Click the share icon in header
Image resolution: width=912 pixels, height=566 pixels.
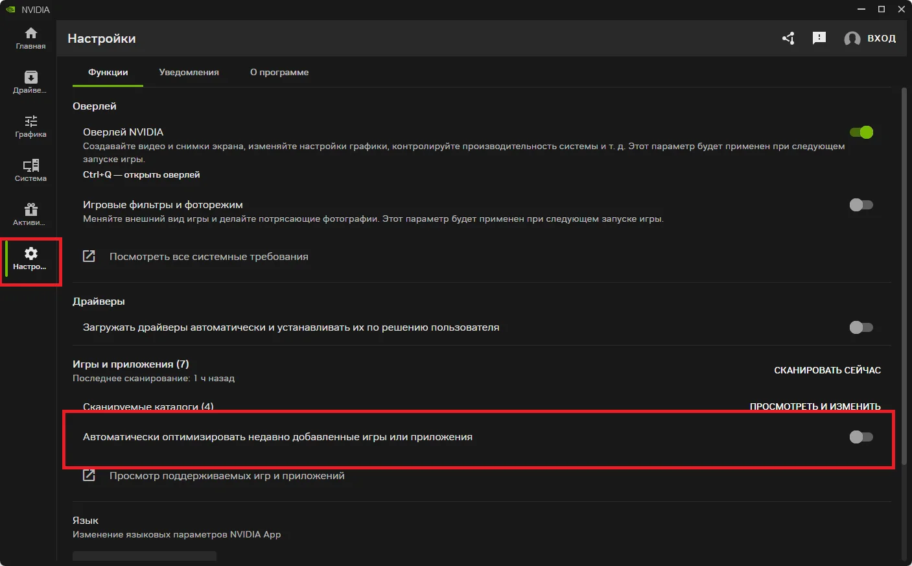pos(788,38)
